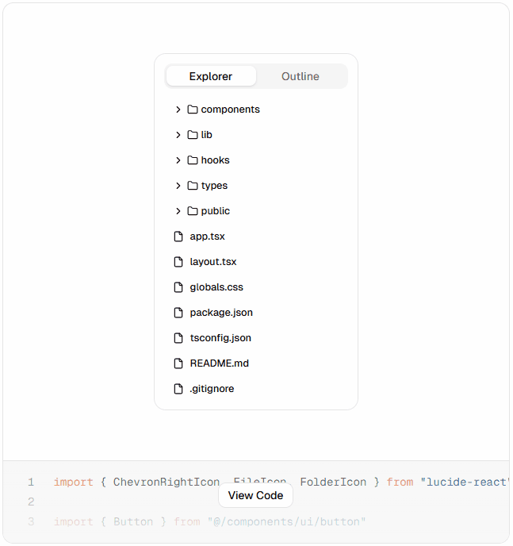This screenshot has height=546, width=513.
Task: Click the file icon next to README.md
Action: (178, 363)
